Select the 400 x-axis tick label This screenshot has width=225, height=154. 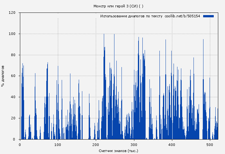172,145
